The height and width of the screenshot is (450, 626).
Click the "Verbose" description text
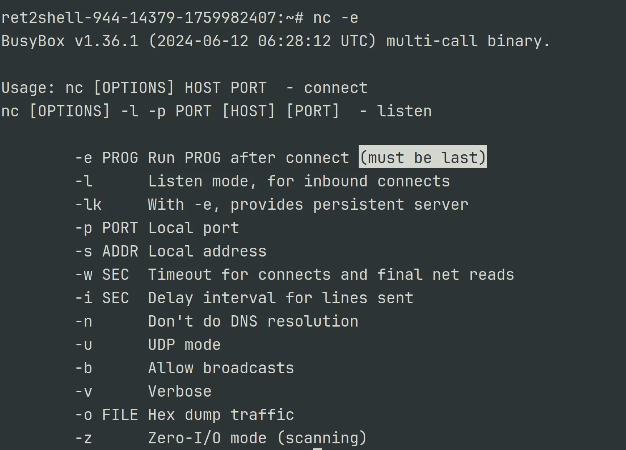[x=179, y=391]
